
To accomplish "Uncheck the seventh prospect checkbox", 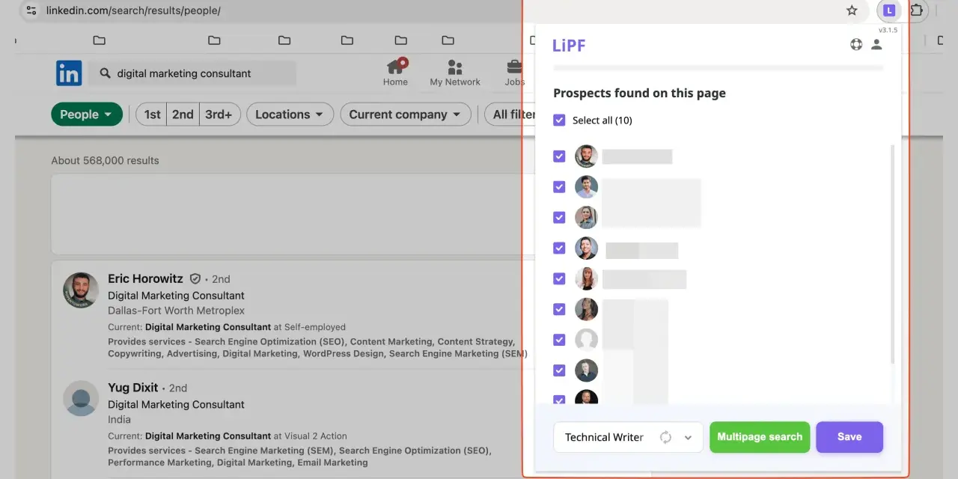I will click(559, 340).
